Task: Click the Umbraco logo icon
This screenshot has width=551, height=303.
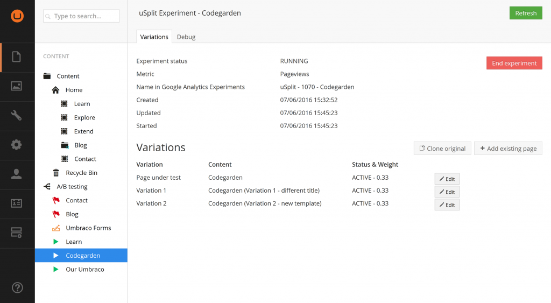Action: pos(17,16)
